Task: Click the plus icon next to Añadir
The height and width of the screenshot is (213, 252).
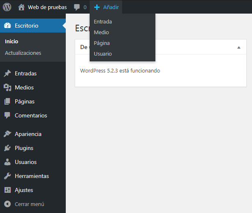Action: [97, 7]
